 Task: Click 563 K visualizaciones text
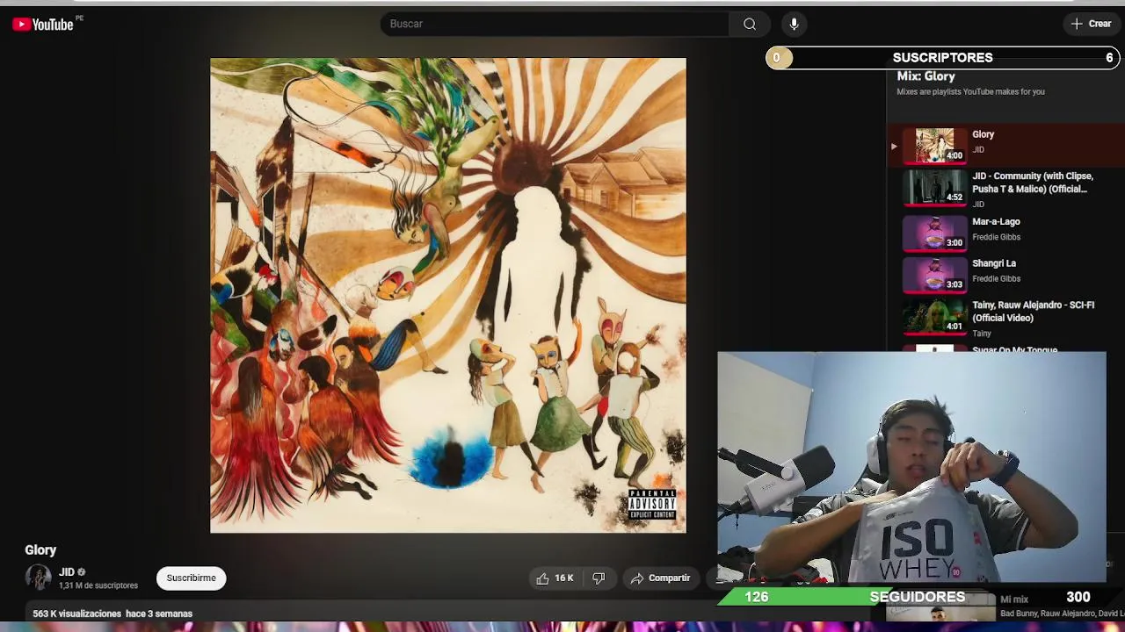[x=76, y=614]
